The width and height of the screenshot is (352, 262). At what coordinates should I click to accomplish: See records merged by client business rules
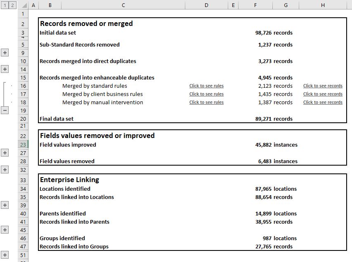click(x=323, y=94)
